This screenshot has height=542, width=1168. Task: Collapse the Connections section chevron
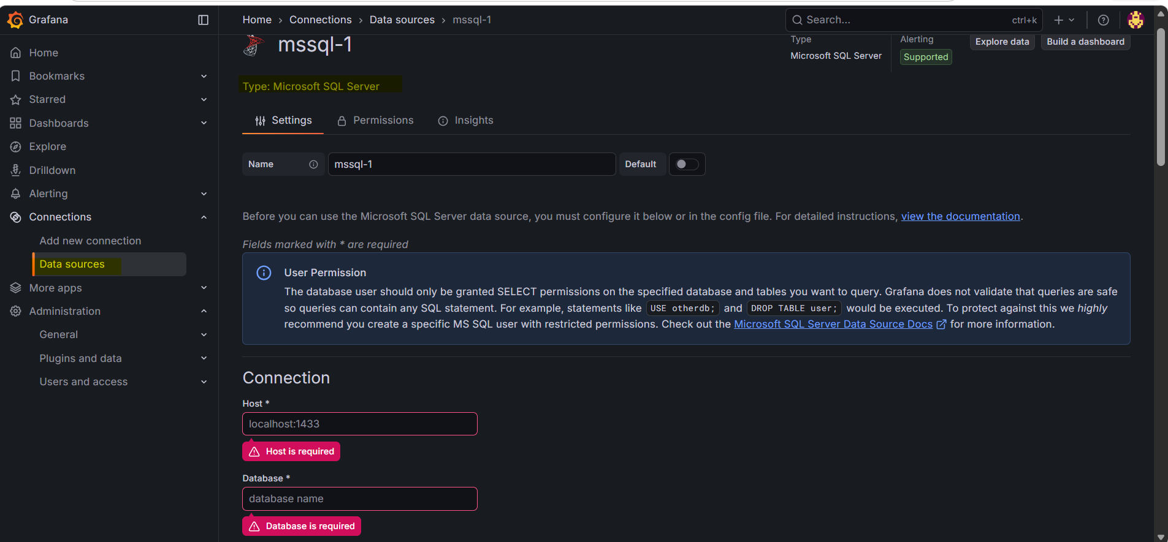(x=204, y=217)
